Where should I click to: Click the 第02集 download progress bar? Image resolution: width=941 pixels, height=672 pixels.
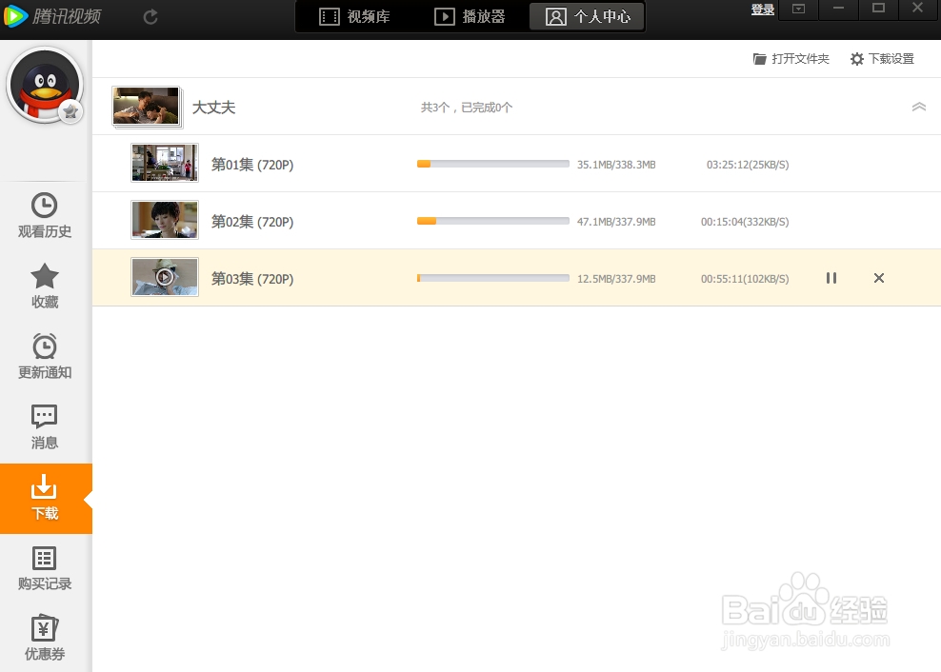493,221
